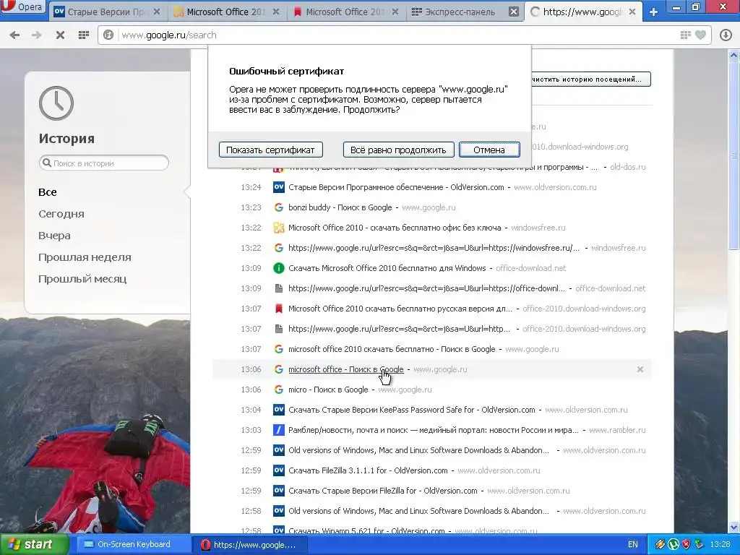
Task: Close the Экспресс-панель tab
Action: [x=514, y=12]
